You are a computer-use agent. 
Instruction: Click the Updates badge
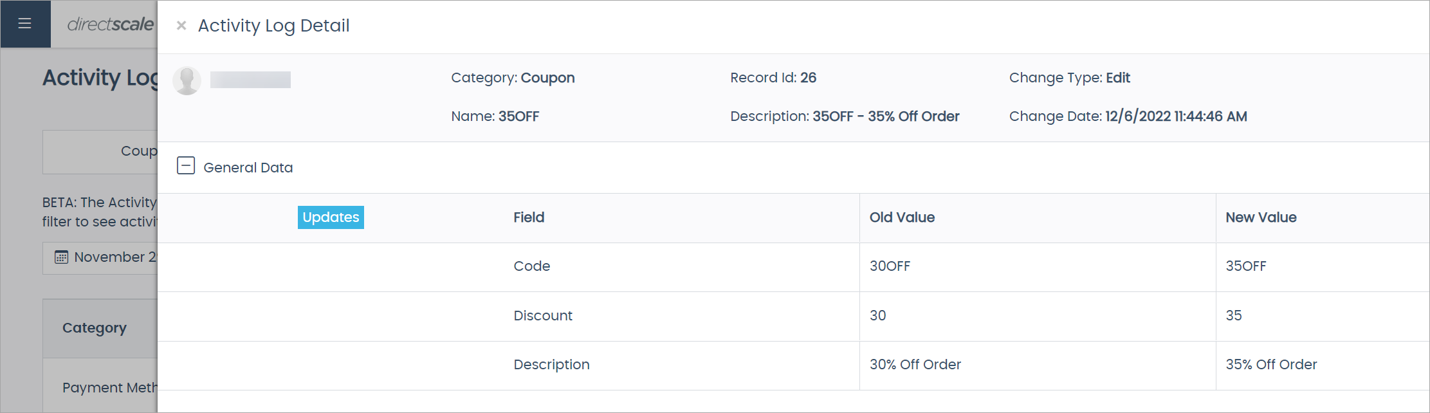pyautogui.click(x=331, y=217)
